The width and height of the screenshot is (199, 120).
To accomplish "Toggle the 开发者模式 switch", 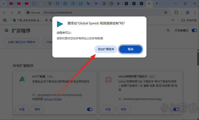I will coord(194,30).
